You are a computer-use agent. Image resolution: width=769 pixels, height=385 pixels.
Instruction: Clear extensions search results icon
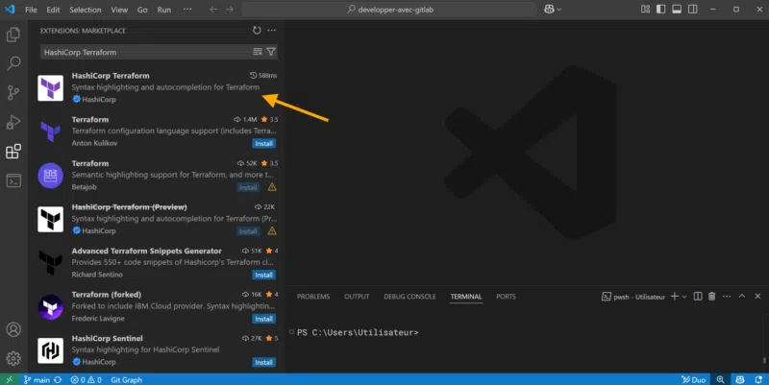[258, 52]
